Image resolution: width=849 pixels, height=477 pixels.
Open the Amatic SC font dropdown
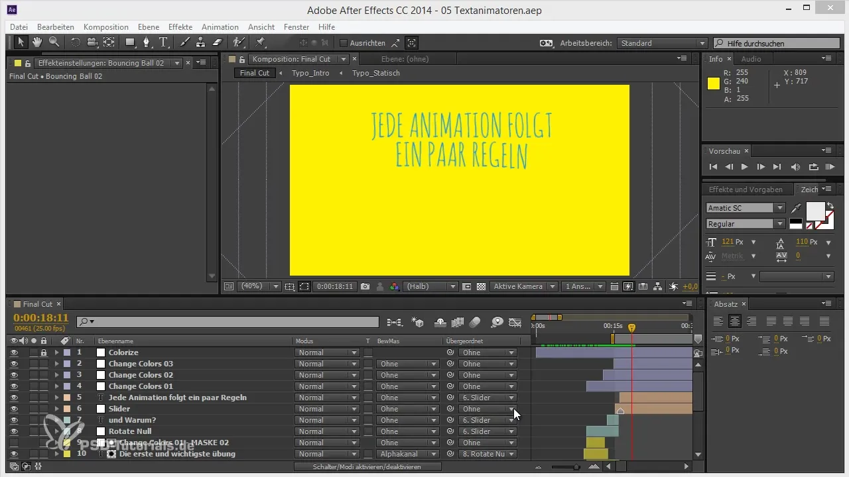(746, 208)
